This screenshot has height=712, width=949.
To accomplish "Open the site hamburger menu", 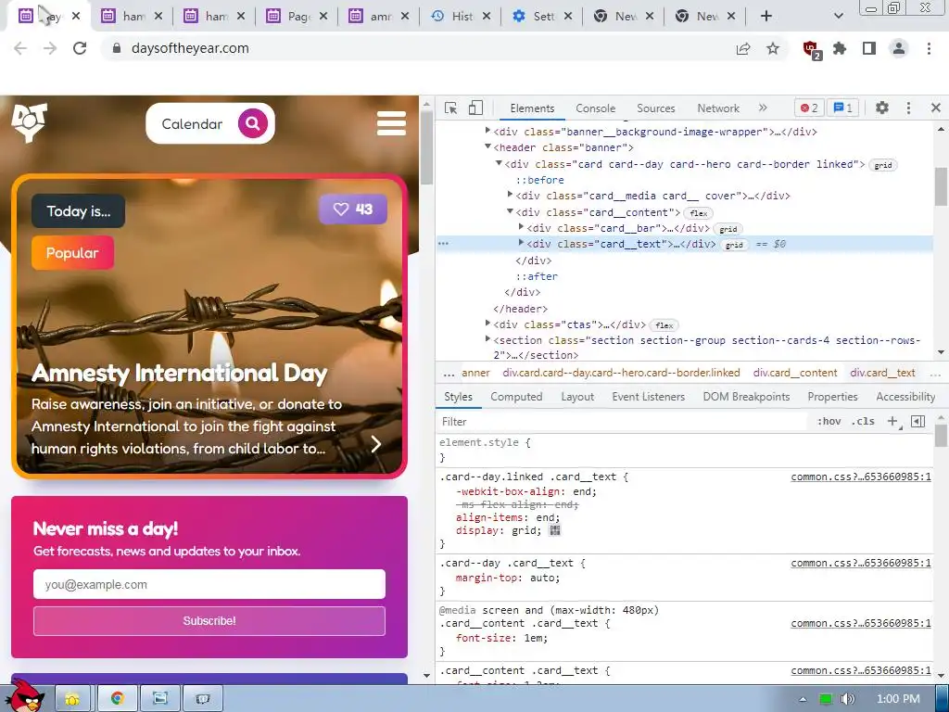I will (x=391, y=123).
